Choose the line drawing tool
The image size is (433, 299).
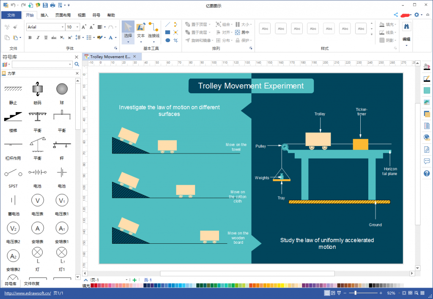[x=167, y=24]
